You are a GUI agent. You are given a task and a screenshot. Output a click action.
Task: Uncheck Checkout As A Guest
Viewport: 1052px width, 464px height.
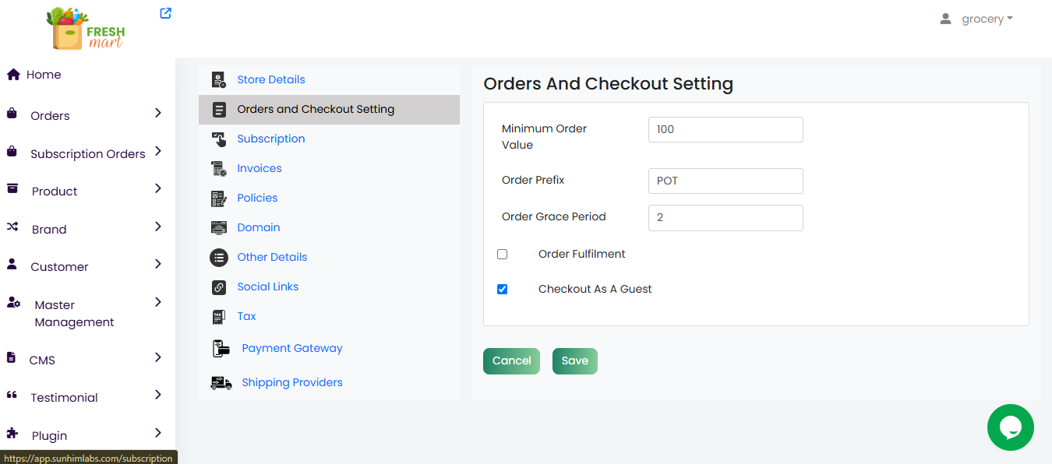(x=503, y=290)
